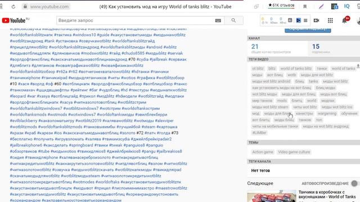
Task: Open notifications bell with 9+ badge
Action: [x=345, y=20]
